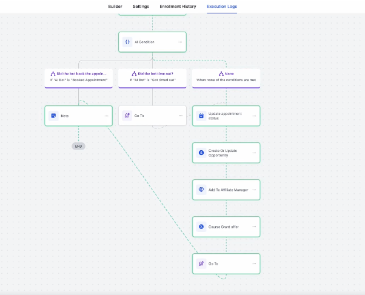
Task: Open Course Grant offer three-dot menu
Action: (254, 227)
